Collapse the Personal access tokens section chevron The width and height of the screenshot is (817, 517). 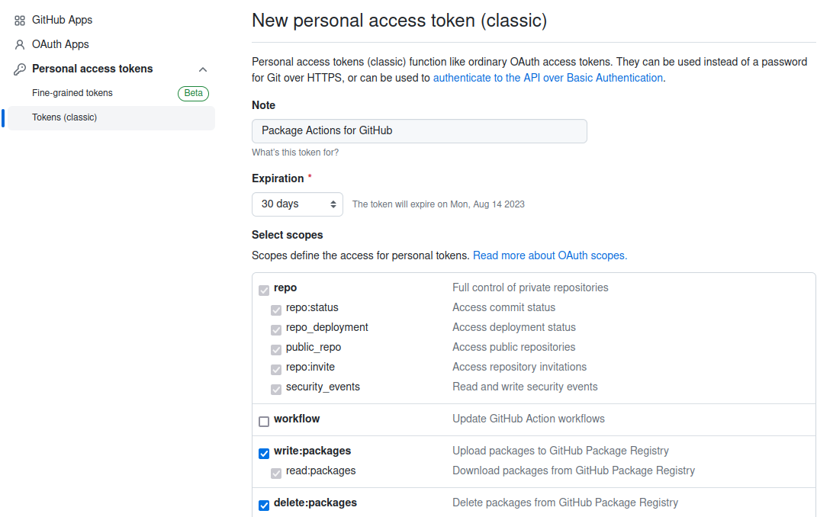[x=203, y=69]
